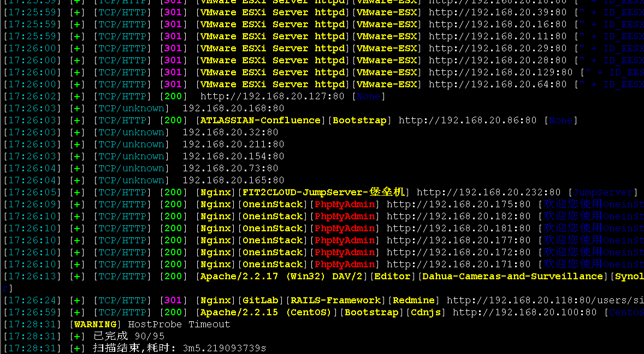Select the 3m5.219093739s duration value

point(224,348)
